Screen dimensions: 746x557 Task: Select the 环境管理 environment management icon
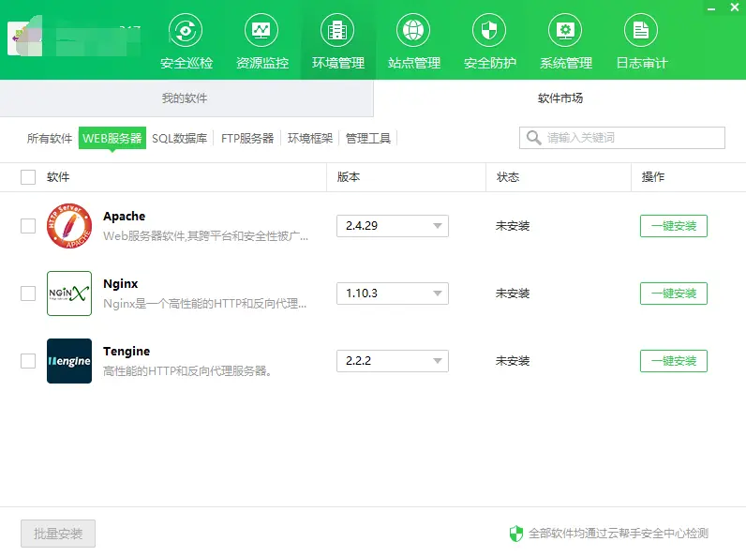click(337, 30)
